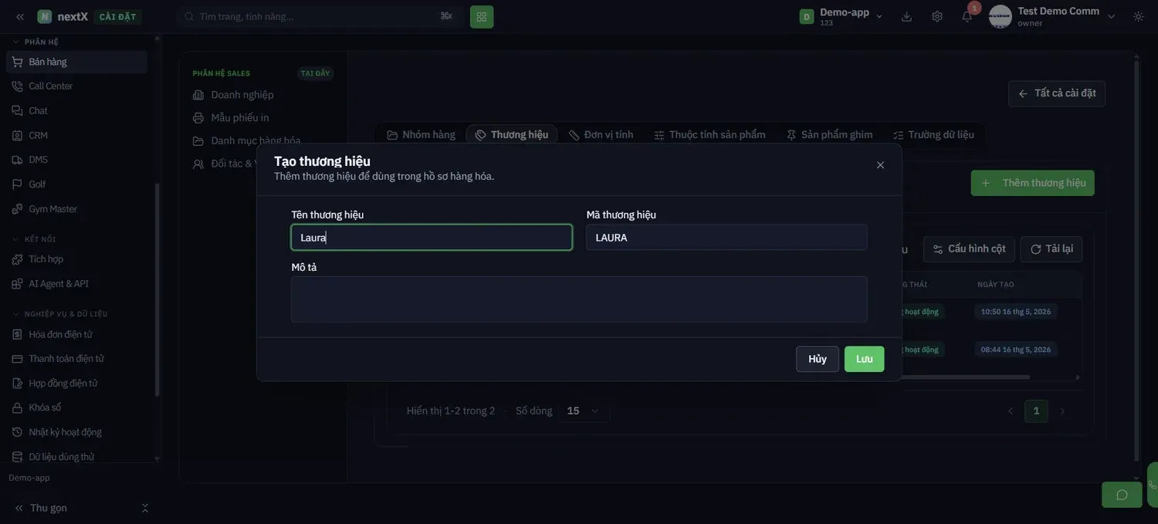The width and height of the screenshot is (1158, 524).
Task: Toggle the light/dark theme sun icon
Action: tap(1138, 16)
